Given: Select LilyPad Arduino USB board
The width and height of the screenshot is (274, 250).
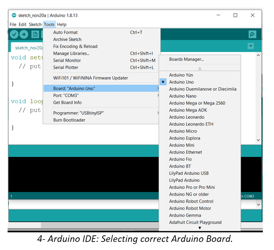Looking at the screenshot, I should point(200,173).
